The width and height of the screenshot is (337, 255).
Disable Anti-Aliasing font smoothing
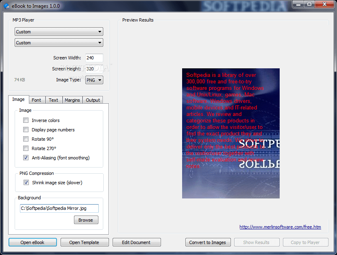click(26, 158)
